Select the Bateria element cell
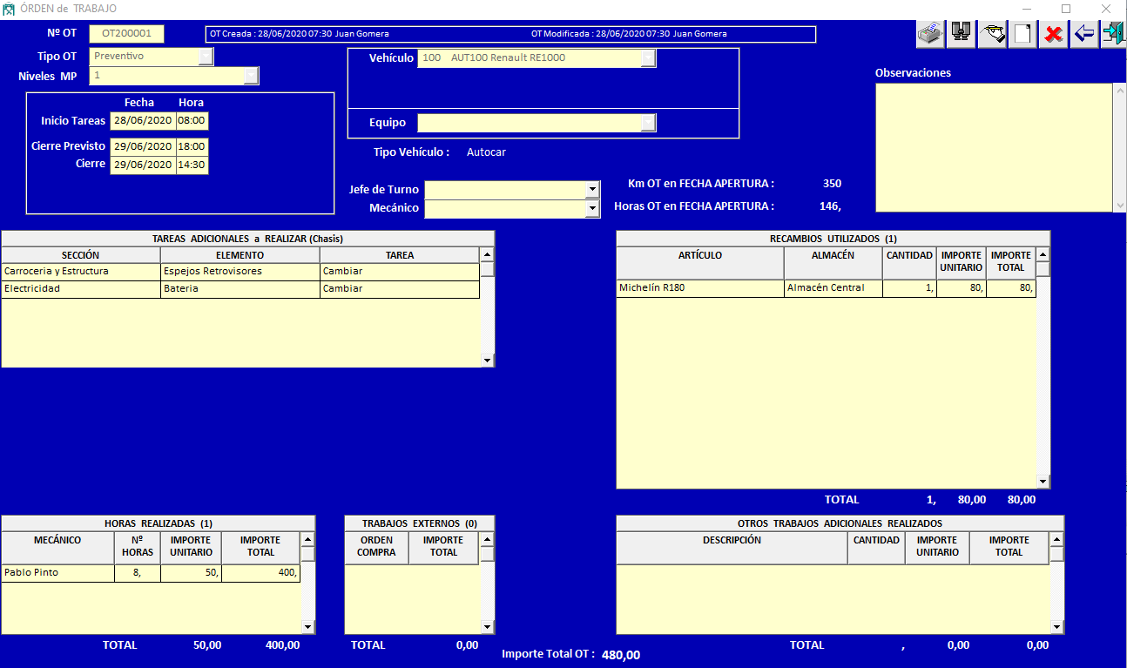The image size is (1127, 668). coord(240,289)
